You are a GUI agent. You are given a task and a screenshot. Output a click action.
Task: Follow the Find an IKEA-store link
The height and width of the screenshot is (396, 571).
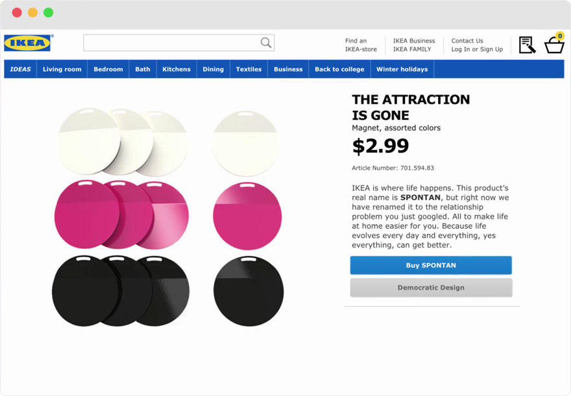(361, 45)
